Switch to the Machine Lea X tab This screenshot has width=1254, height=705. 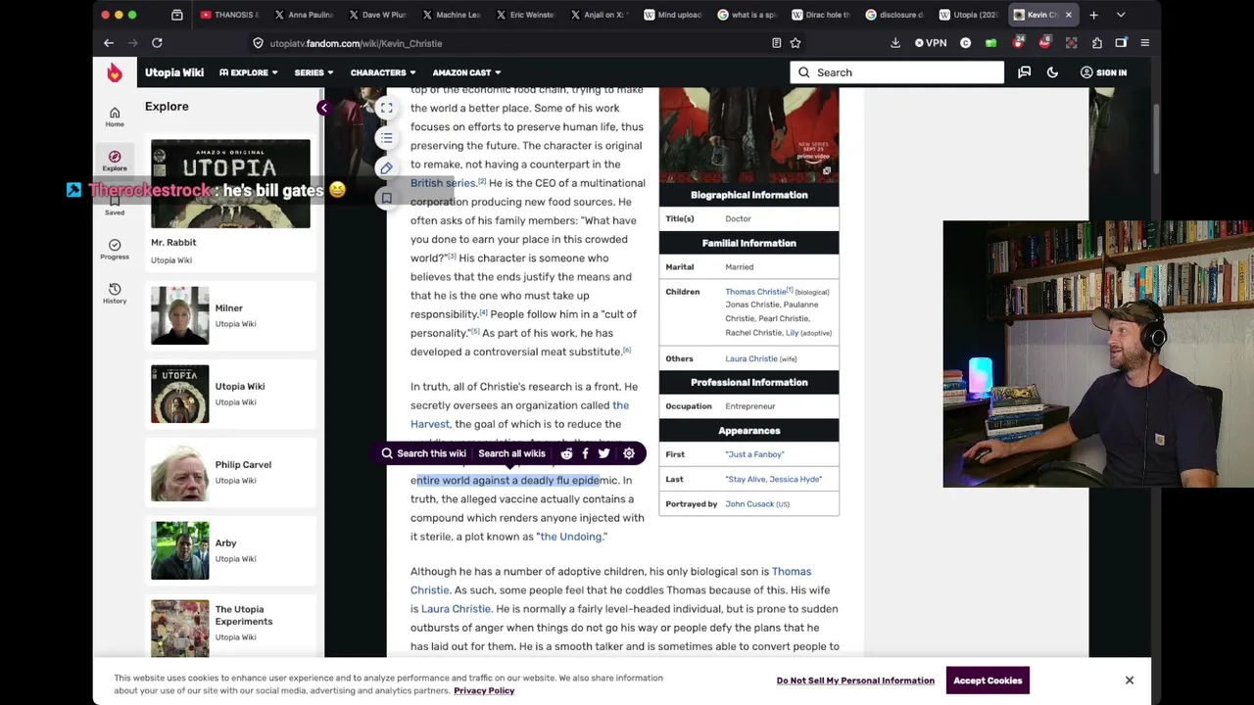(x=452, y=15)
